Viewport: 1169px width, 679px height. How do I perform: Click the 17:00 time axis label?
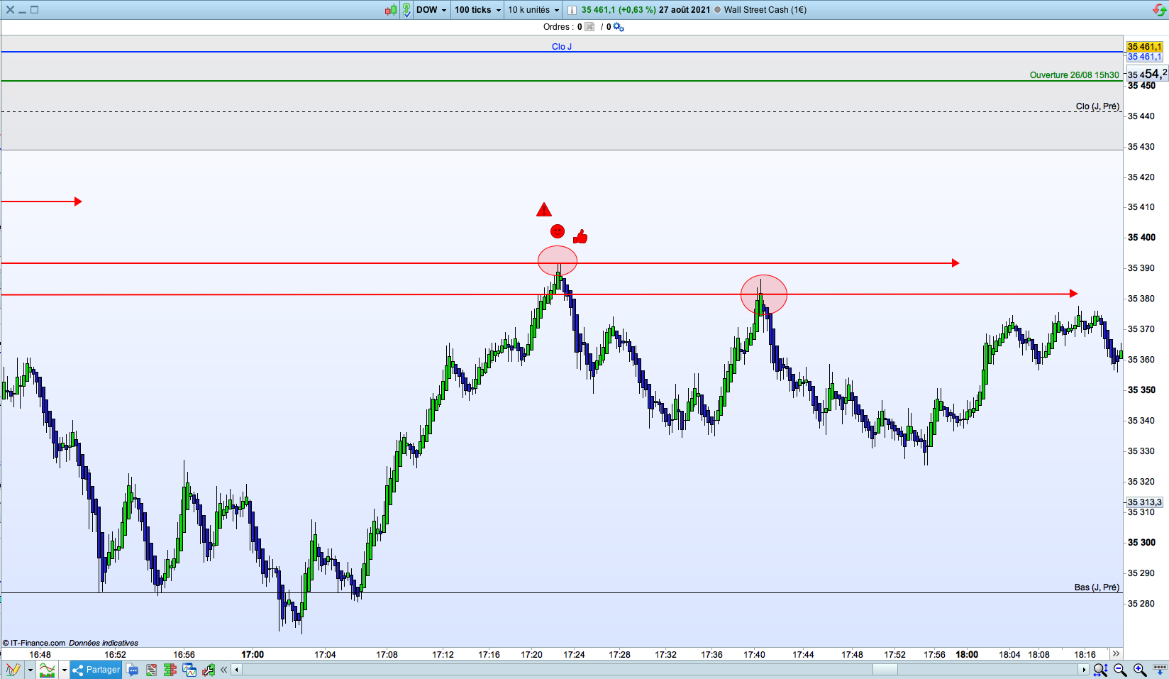point(253,655)
